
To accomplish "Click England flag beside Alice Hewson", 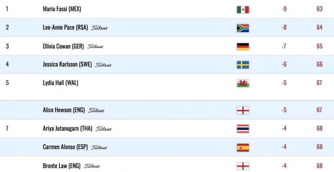I will [x=243, y=110].
